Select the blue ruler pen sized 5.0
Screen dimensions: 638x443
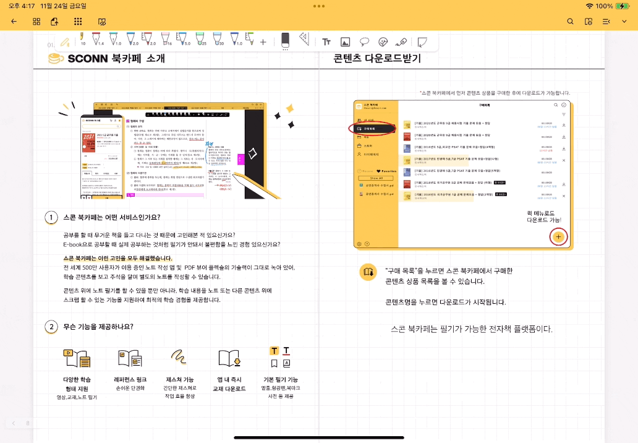(182, 39)
